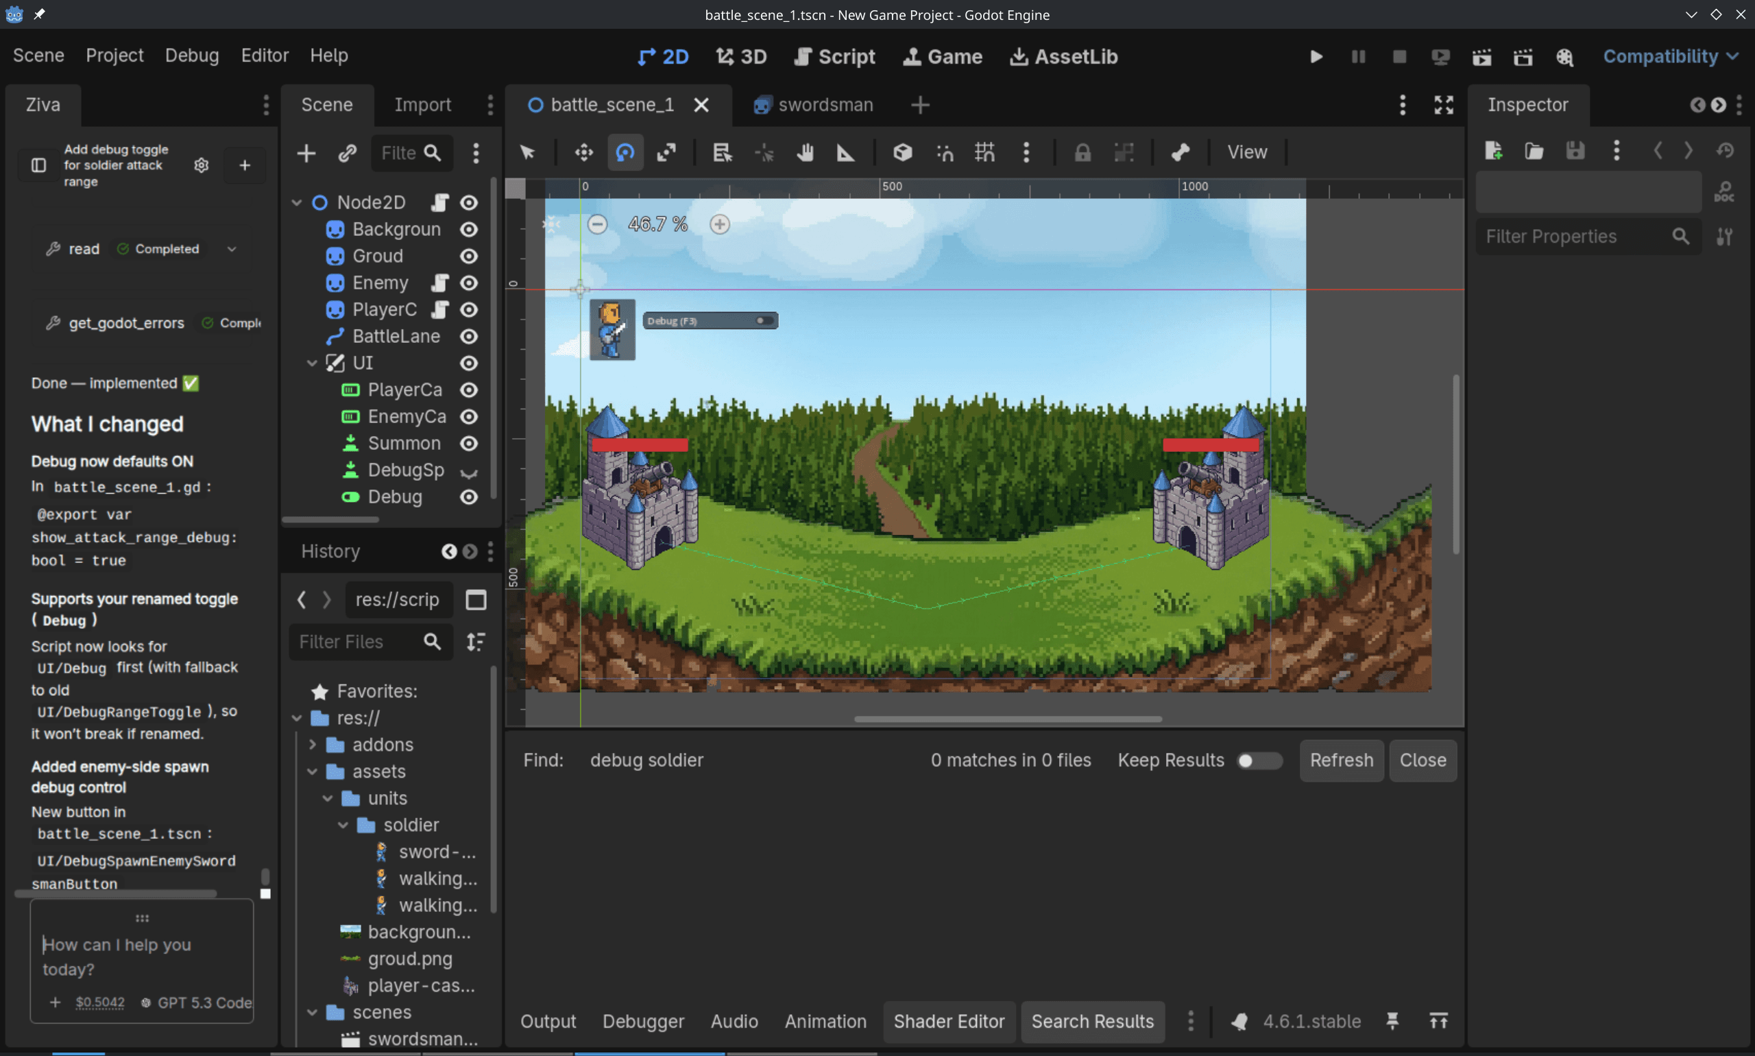The image size is (1755, 1056).
Task: Toggle split mode in FileSystem dock
Action: point(476,600)
